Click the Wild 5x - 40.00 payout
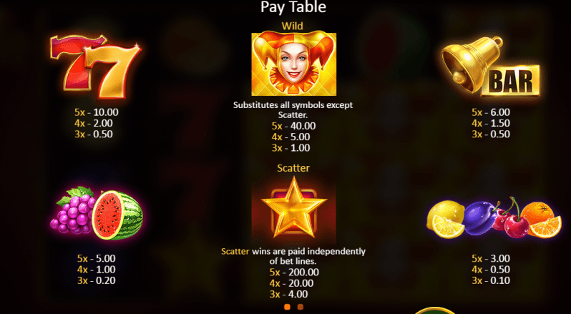 tap(293, 126)
